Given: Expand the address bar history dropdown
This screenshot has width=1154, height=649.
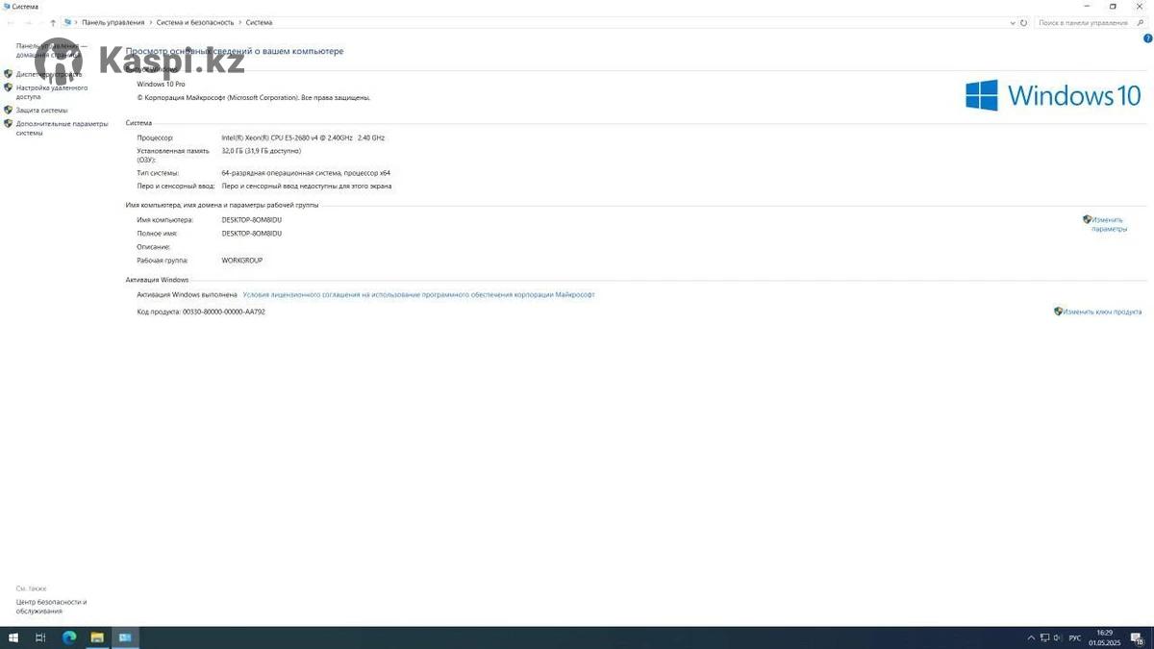Looking at the screenshot, I should coord(1013,22).
